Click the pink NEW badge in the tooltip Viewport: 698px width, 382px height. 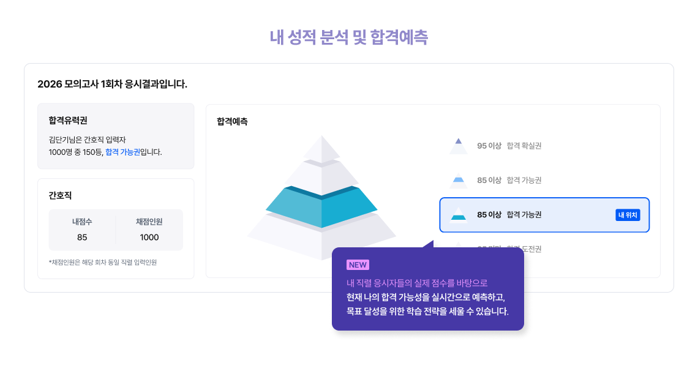click(x=358, y=265)
